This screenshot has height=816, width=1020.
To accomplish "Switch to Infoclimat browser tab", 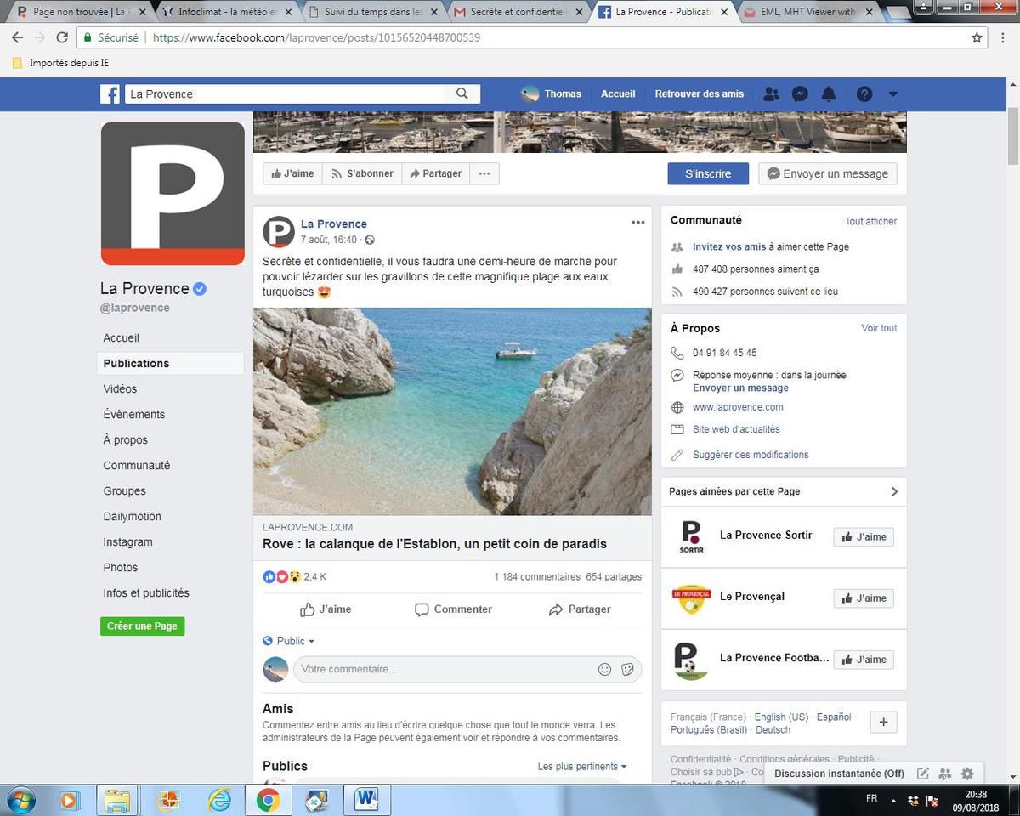I will point(228,12).
